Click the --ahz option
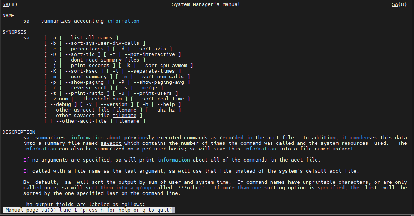This screenshot has width=414, height=216. (x=159, y=110)
